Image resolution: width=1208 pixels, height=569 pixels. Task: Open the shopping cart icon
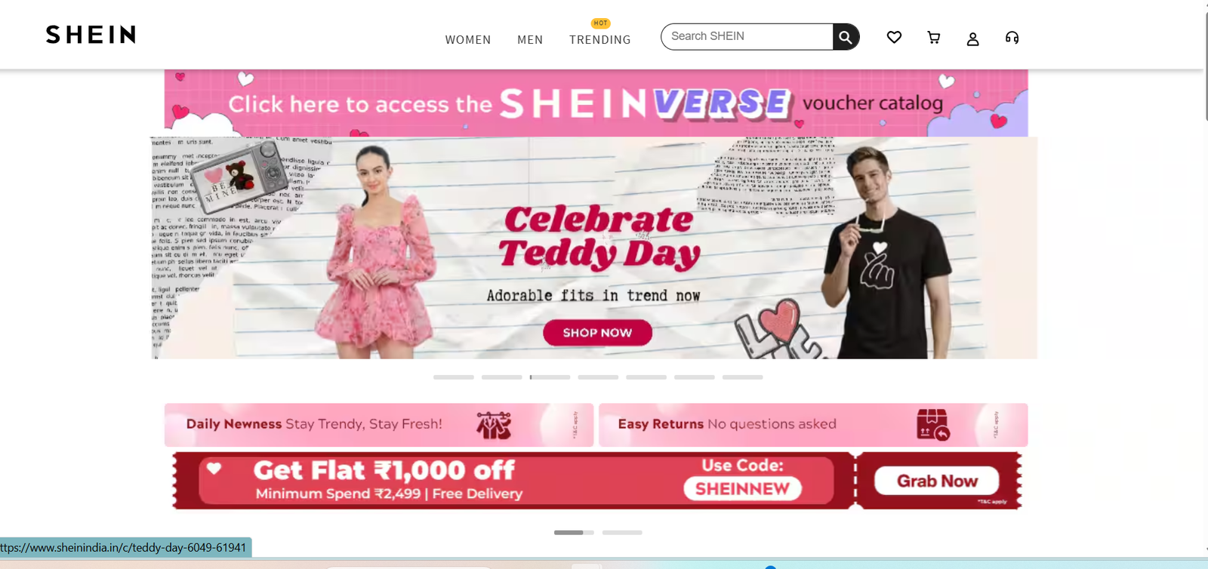(x=934, y=37)
